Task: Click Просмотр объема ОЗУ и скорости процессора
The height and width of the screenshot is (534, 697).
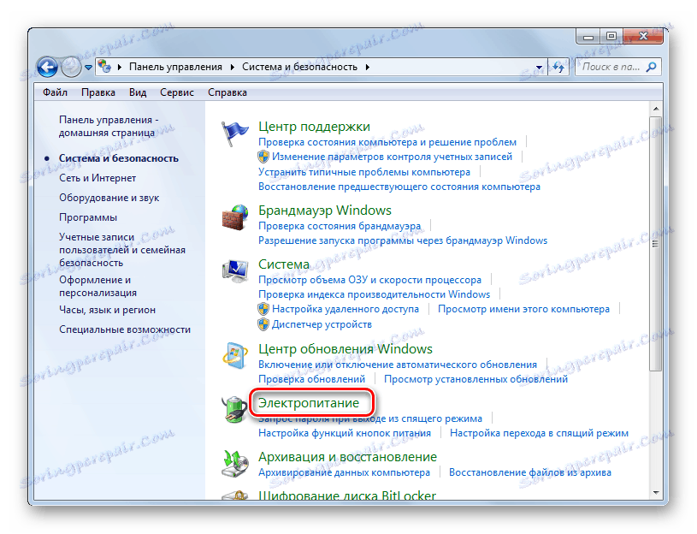Action: tap(369, 280)
